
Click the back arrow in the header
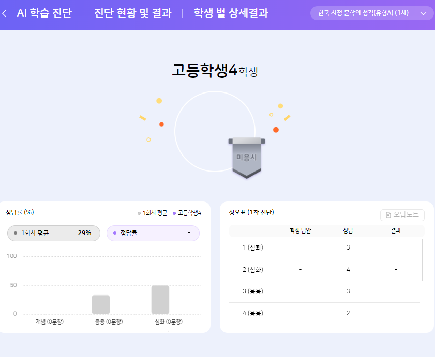[5, 13]
